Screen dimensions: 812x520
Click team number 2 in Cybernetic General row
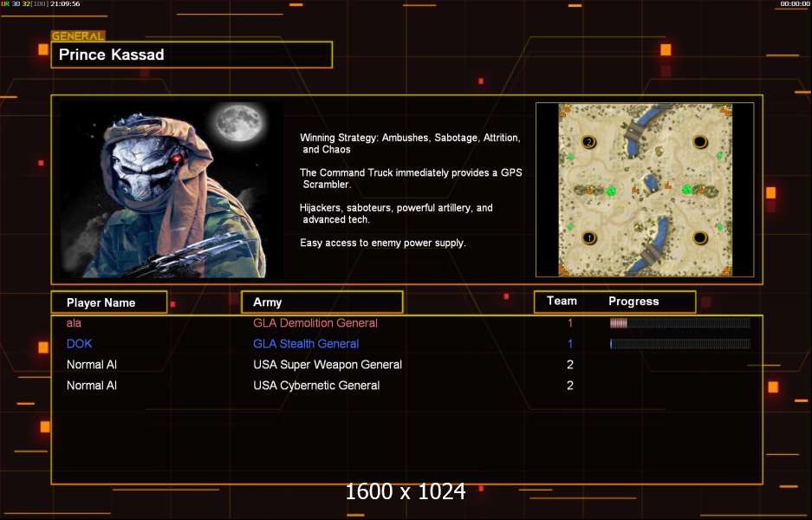570,386
